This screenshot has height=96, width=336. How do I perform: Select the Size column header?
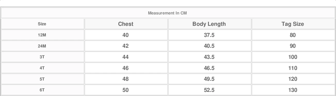pos(42,24)
